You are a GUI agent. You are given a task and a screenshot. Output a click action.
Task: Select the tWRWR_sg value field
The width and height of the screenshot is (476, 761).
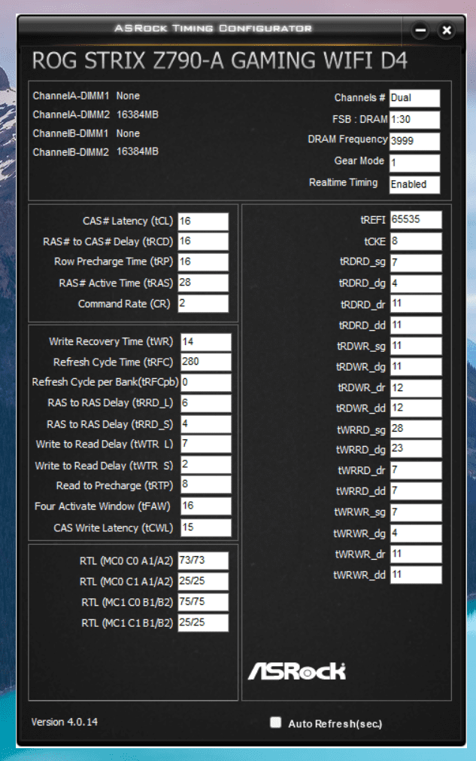tap(416, 512)
